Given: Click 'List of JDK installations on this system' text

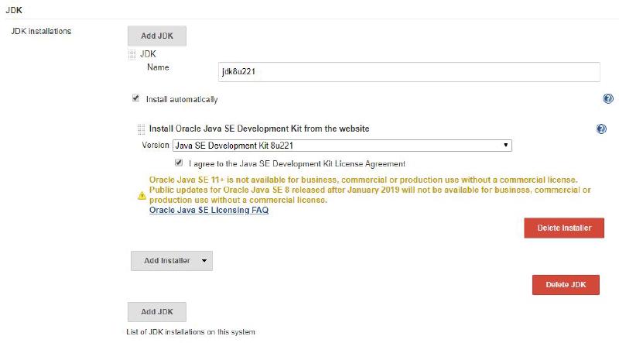Looking at the screenshot, I should click(190, 332).
